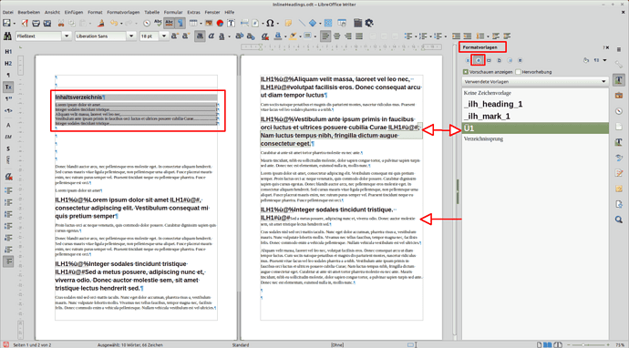Click the Save document icon
The width and height of the screenshot is (629, 348).
click(6, 24)
